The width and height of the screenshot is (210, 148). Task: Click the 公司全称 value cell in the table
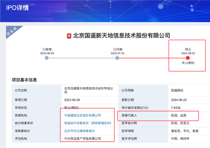tap(90, 90)
